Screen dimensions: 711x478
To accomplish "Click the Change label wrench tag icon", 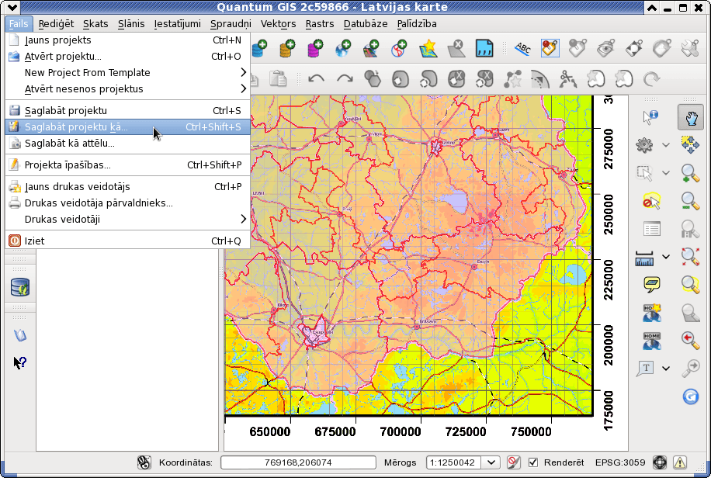I will click(690, 49).
